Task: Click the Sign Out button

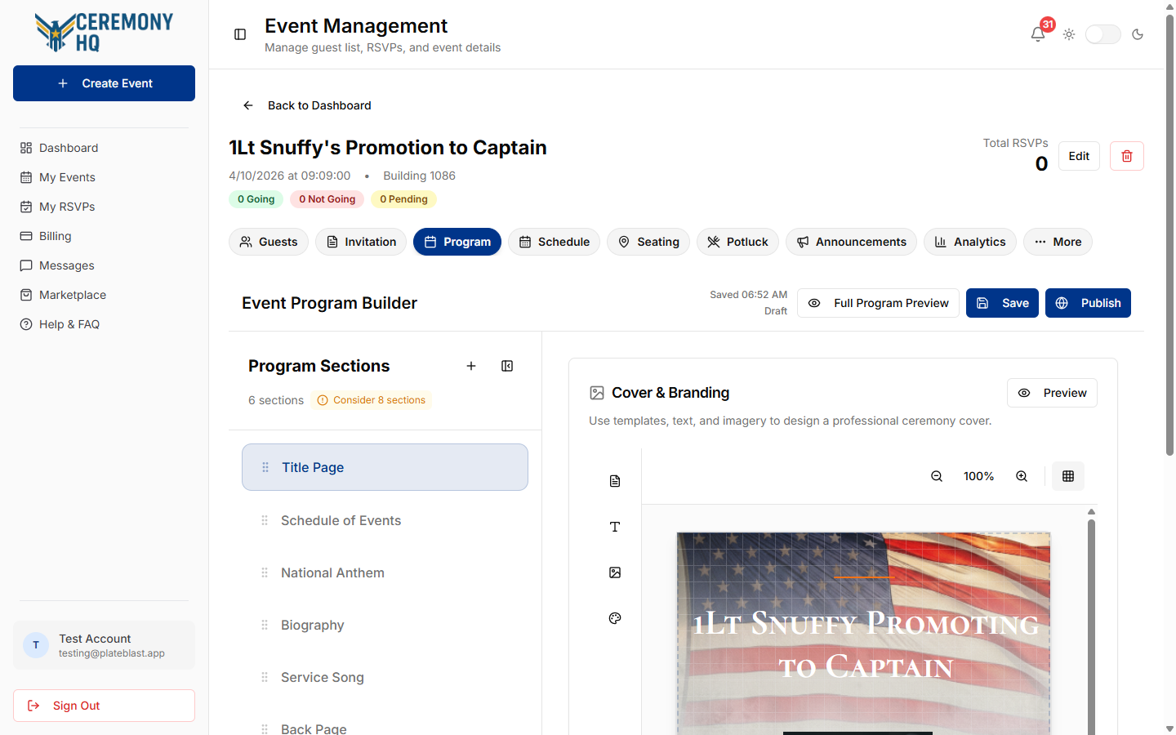Action: point(104,706)
